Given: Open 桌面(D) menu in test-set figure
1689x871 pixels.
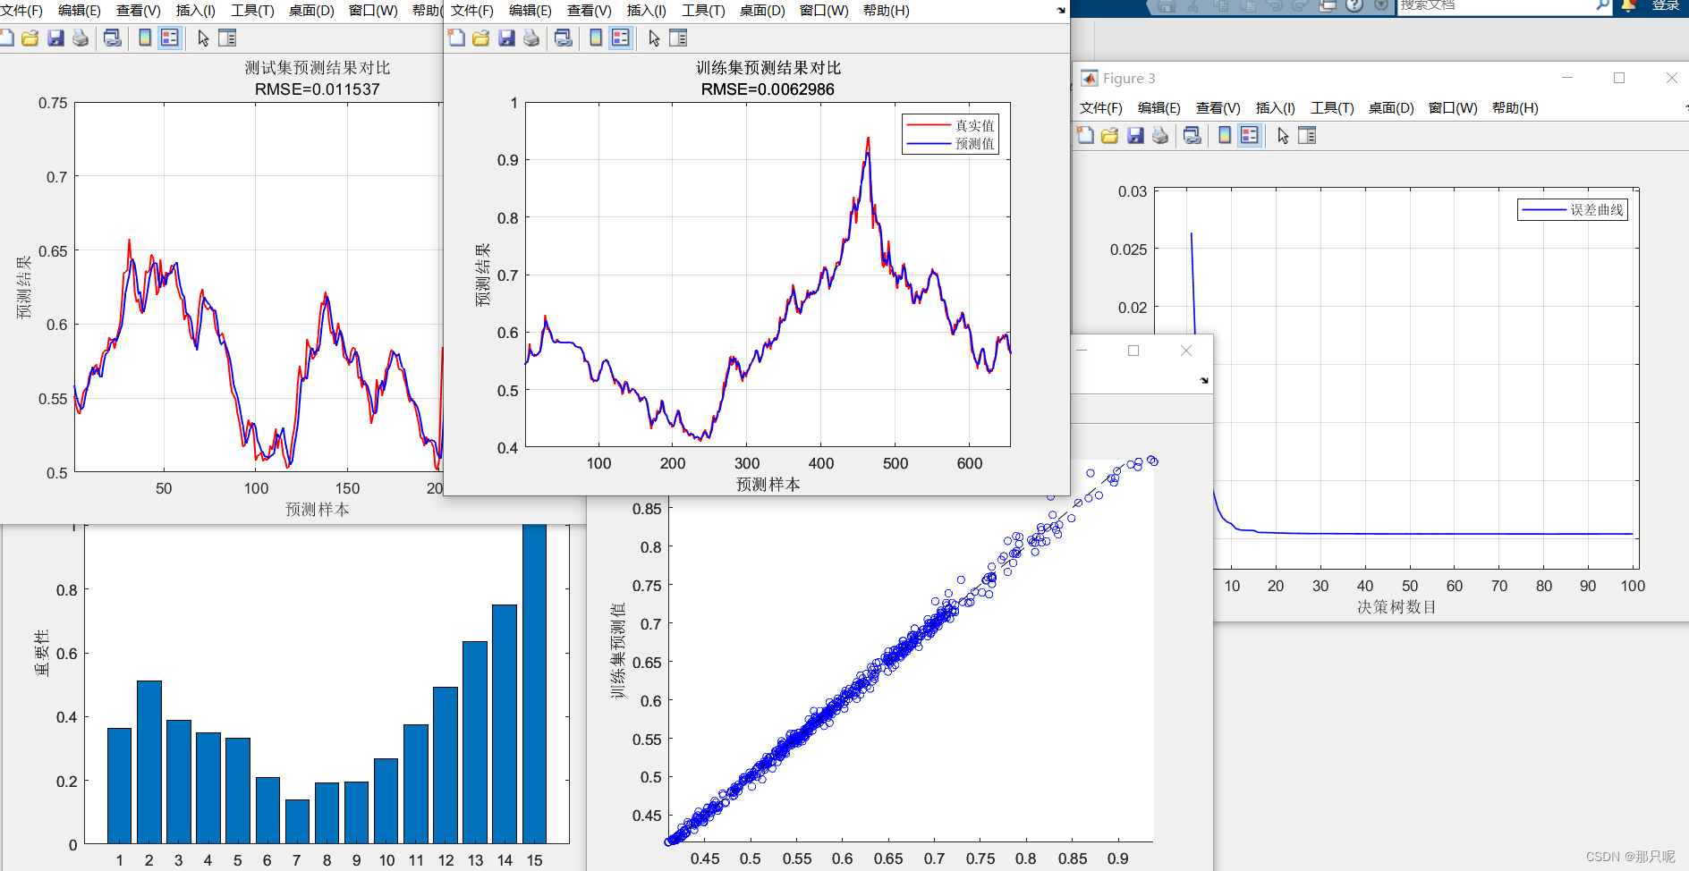Looking at the screenshot, I should click(310, 10).
